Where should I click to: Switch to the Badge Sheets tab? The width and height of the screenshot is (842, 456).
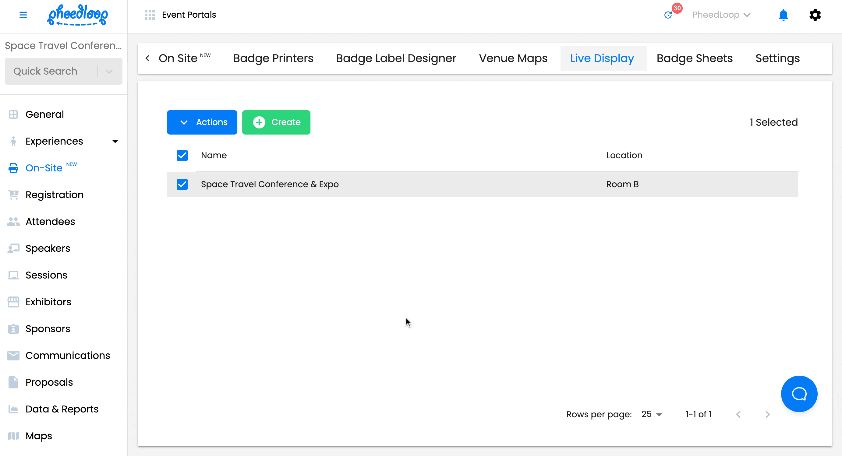pyautogui.click(x=695, y=58)
